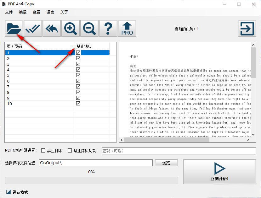Screen dimensions: 261x198
Task: Enable the 禁止拷贝功能 checkbox
Action: [70, 151]
